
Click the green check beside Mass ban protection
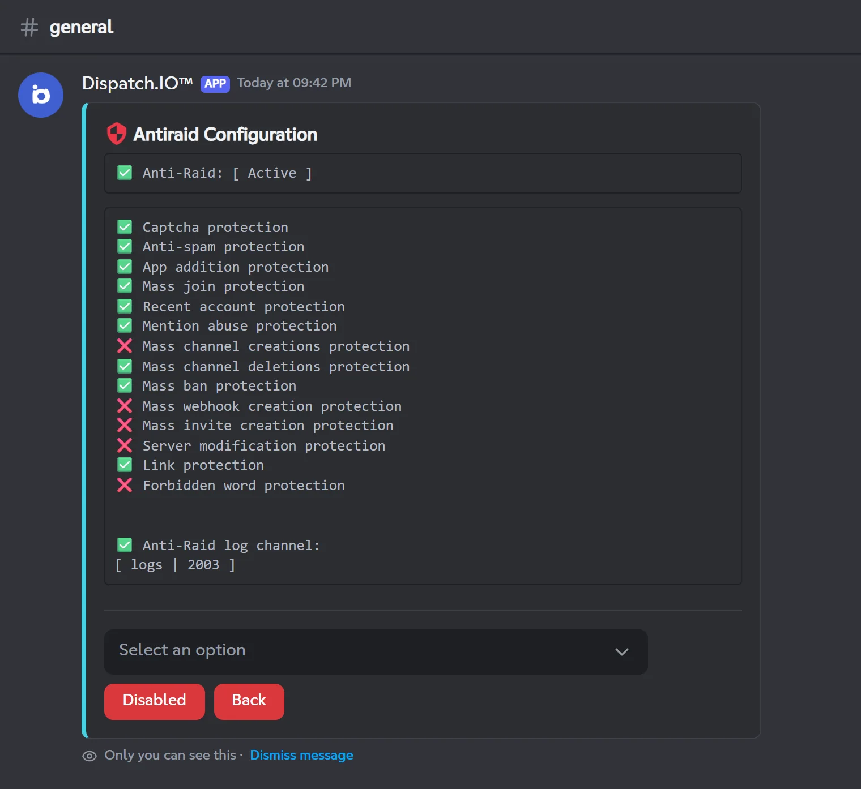pos(125,385)
